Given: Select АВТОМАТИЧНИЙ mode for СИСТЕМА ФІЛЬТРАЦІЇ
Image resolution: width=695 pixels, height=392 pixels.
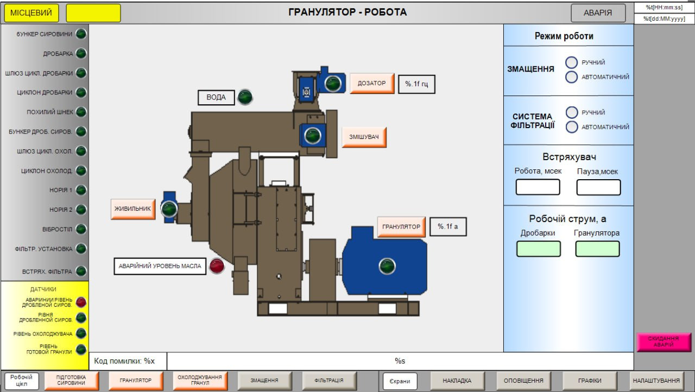Looking at the screenshot, I should [x=571, y=127].
